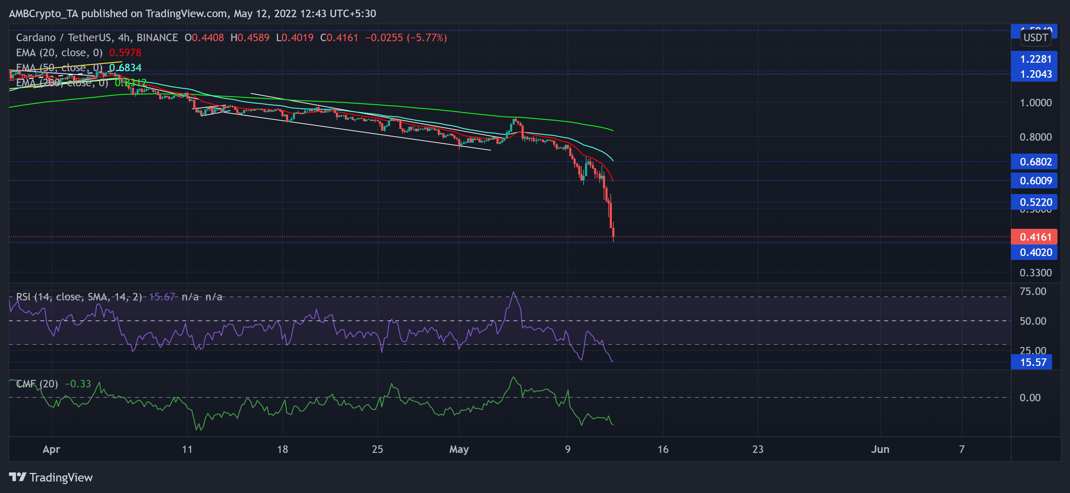
Task: Select the EMA (20, close, 0) legend
Action: pos(59,53)
